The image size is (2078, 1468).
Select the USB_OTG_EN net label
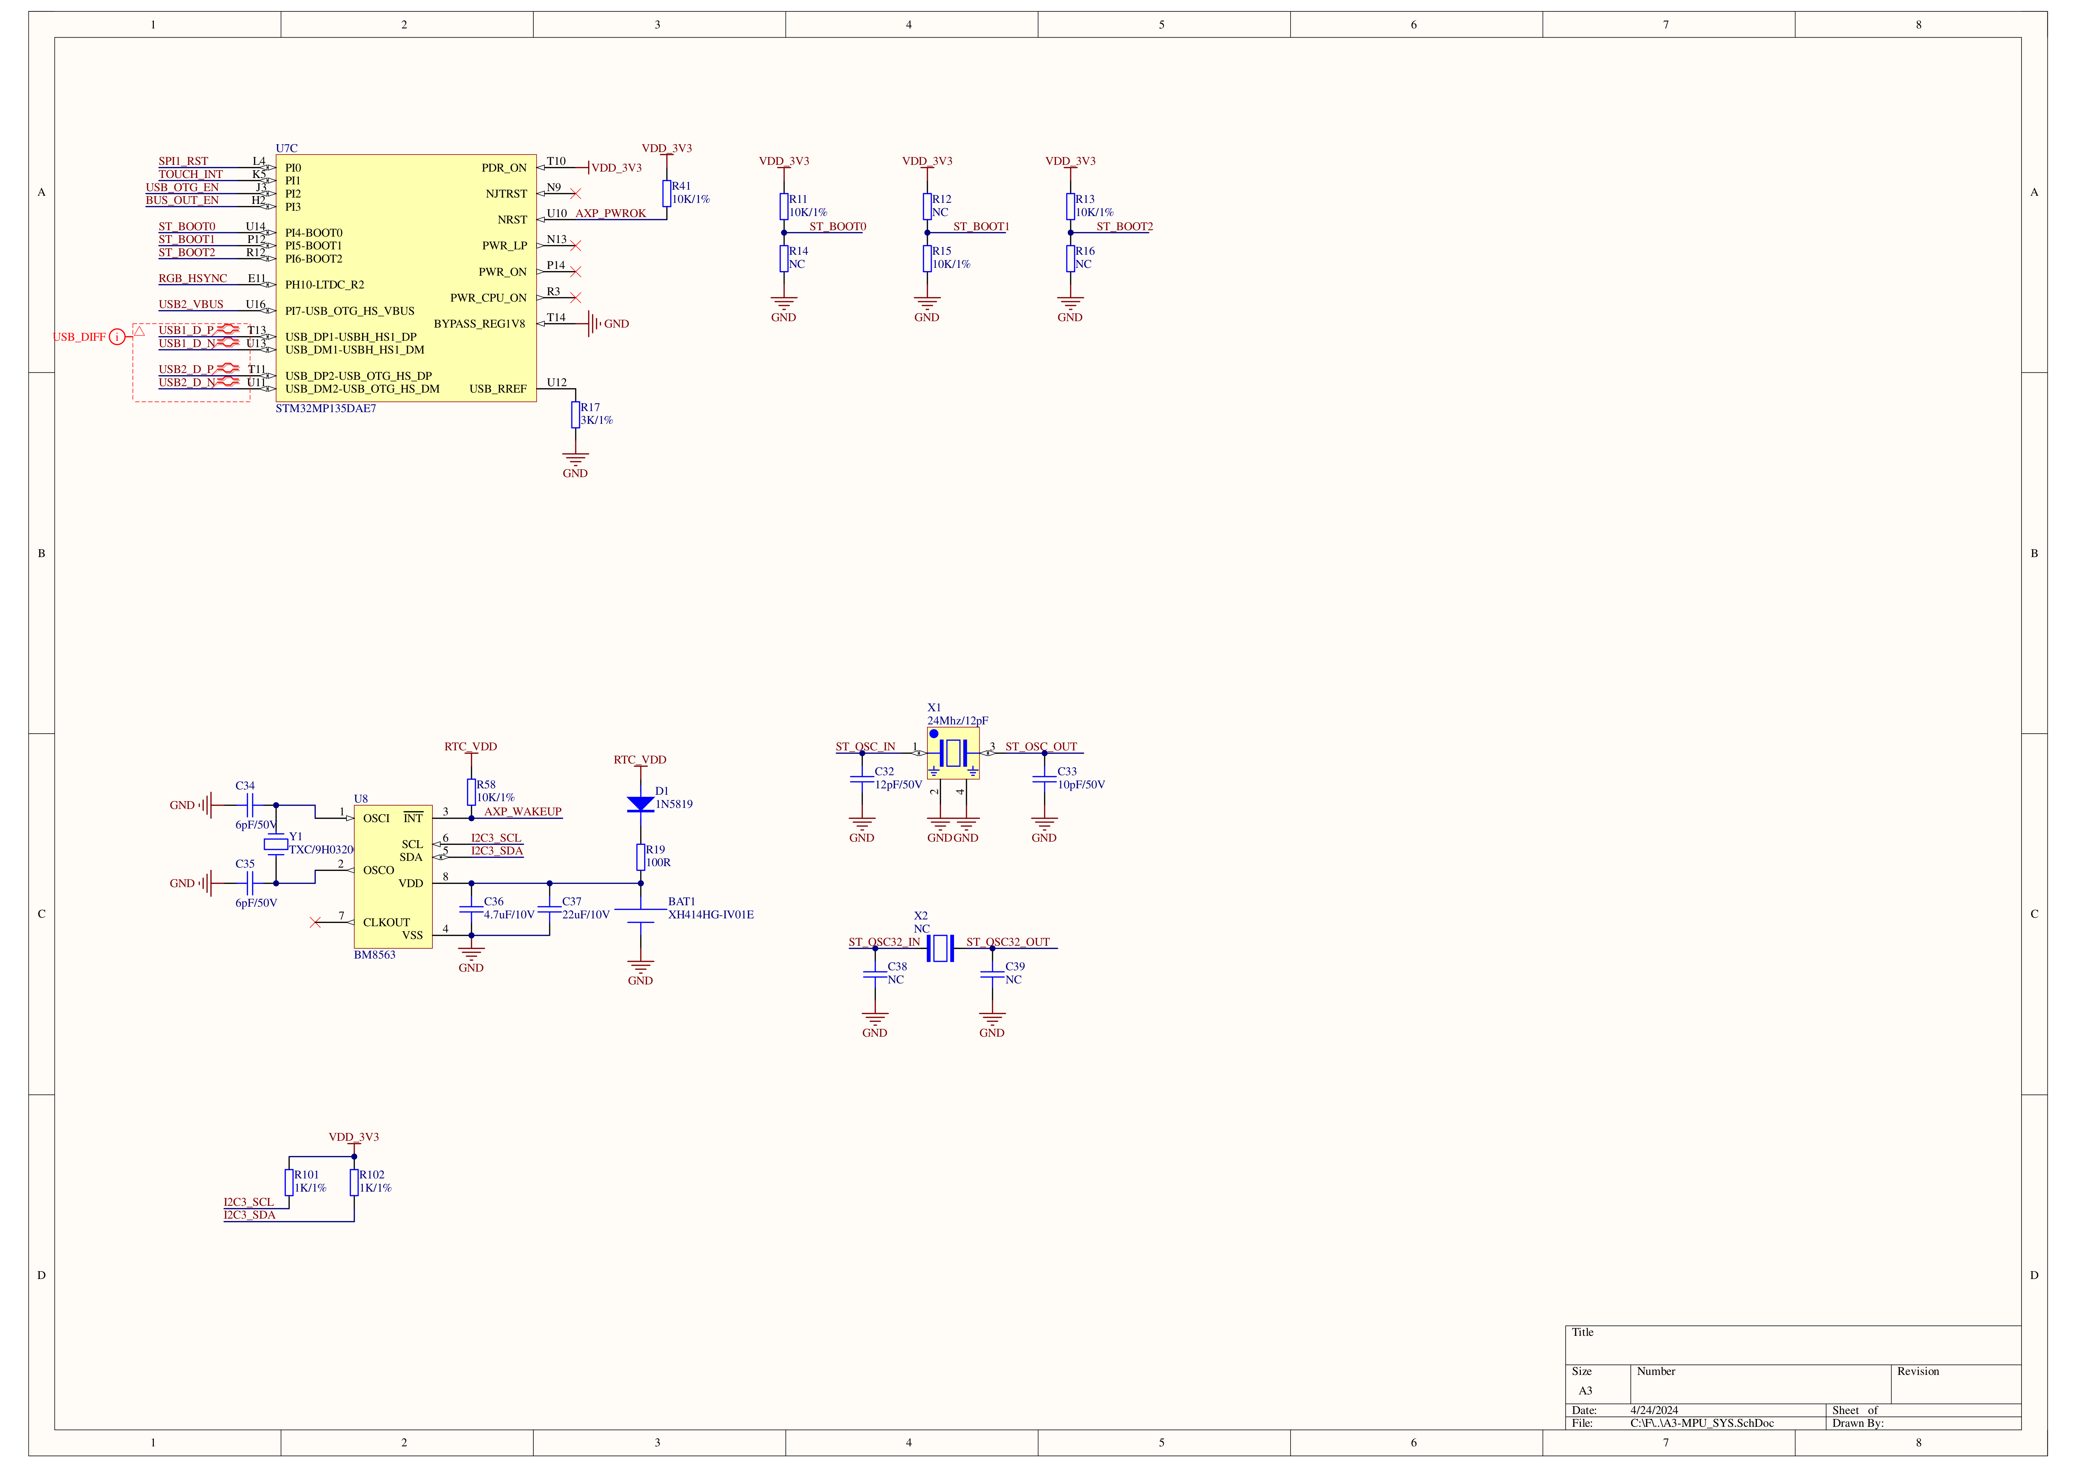pyautogui.click(x=182, y=187)
